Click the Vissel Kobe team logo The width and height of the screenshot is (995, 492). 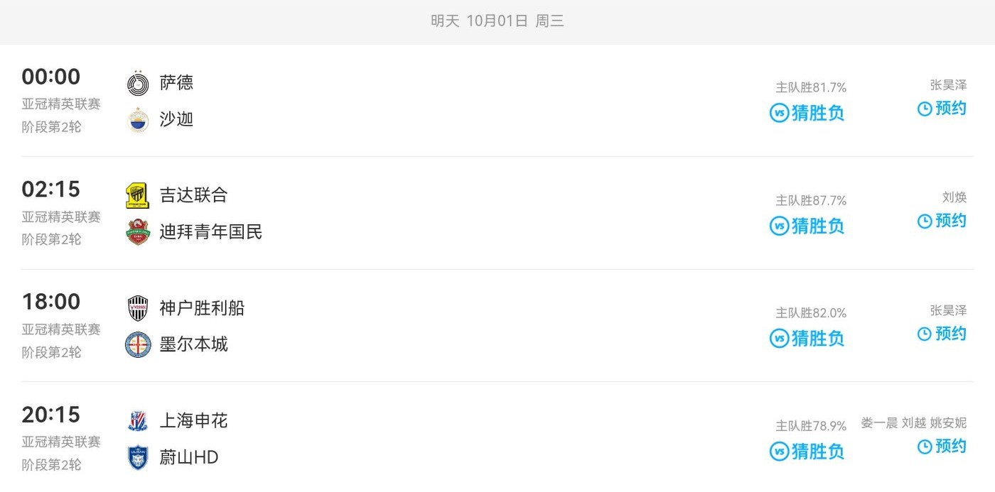point(138,309)
